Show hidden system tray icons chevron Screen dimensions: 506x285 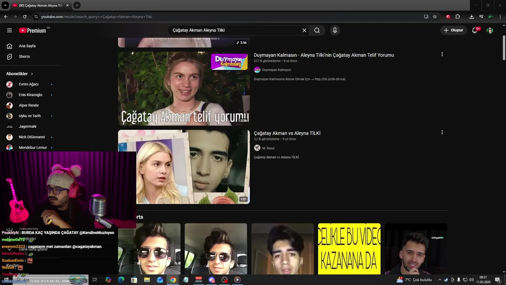tap(440, 280)
